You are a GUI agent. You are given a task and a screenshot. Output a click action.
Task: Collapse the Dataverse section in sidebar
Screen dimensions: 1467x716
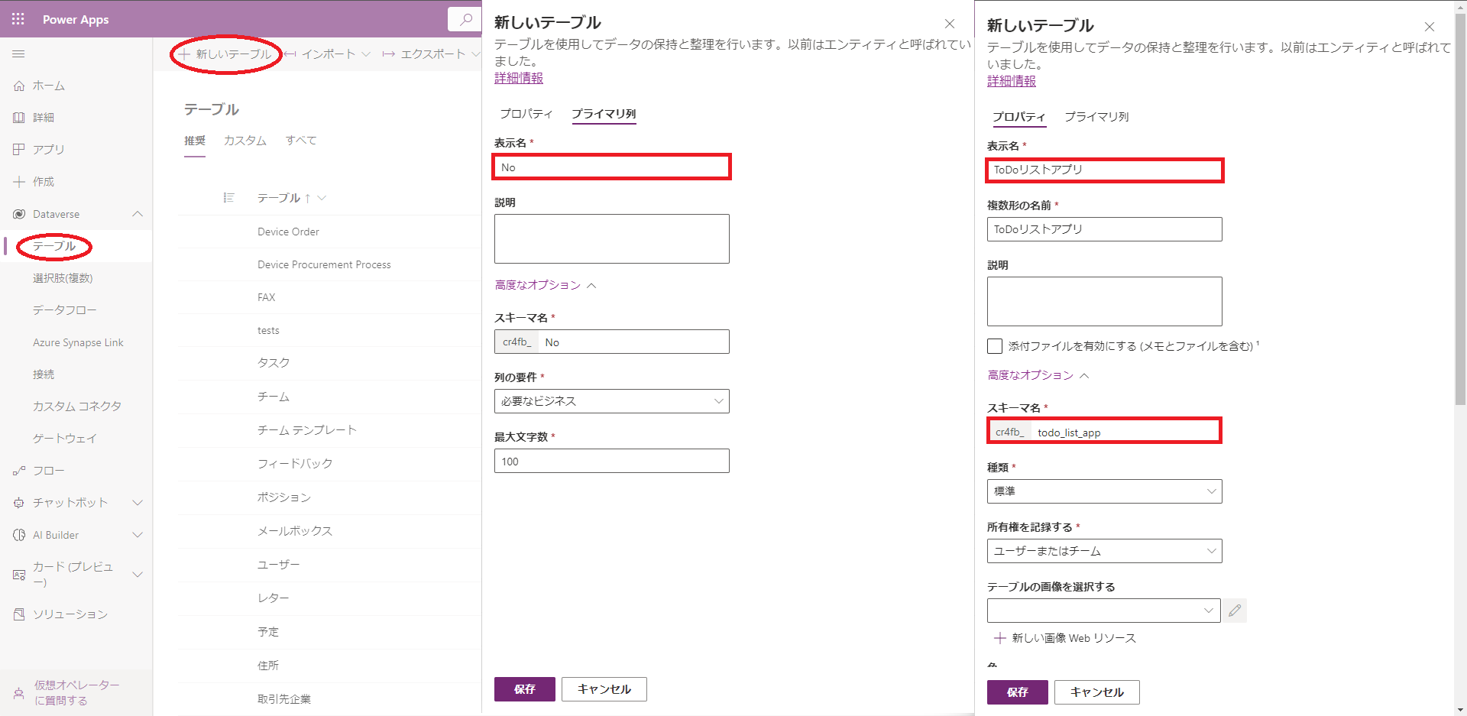pyautogui.click(x=138, y=214)
